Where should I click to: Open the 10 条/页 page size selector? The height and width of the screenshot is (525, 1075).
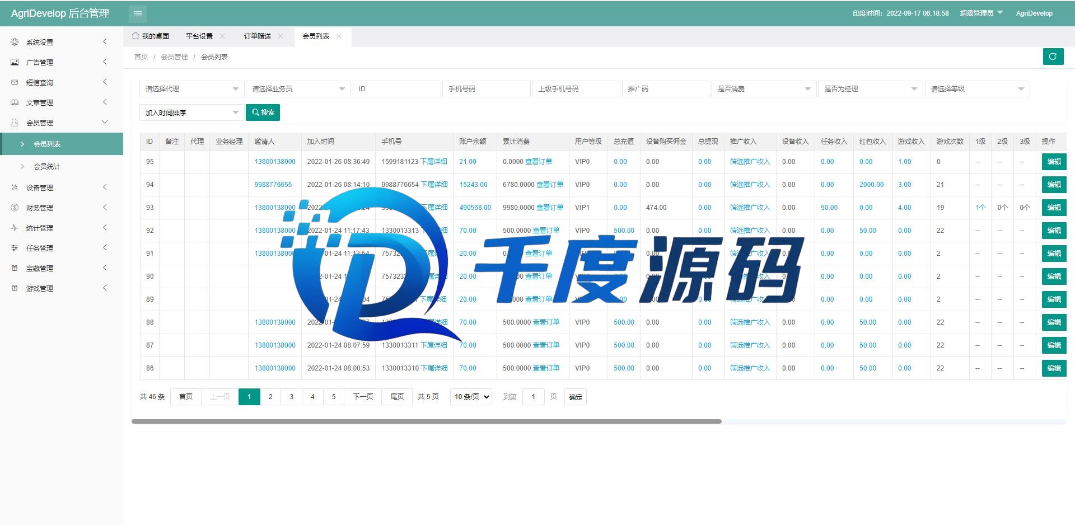[471, 397]
